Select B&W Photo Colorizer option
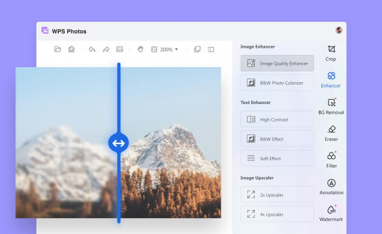This screenshot has width=382, height=234. (277, 83)
